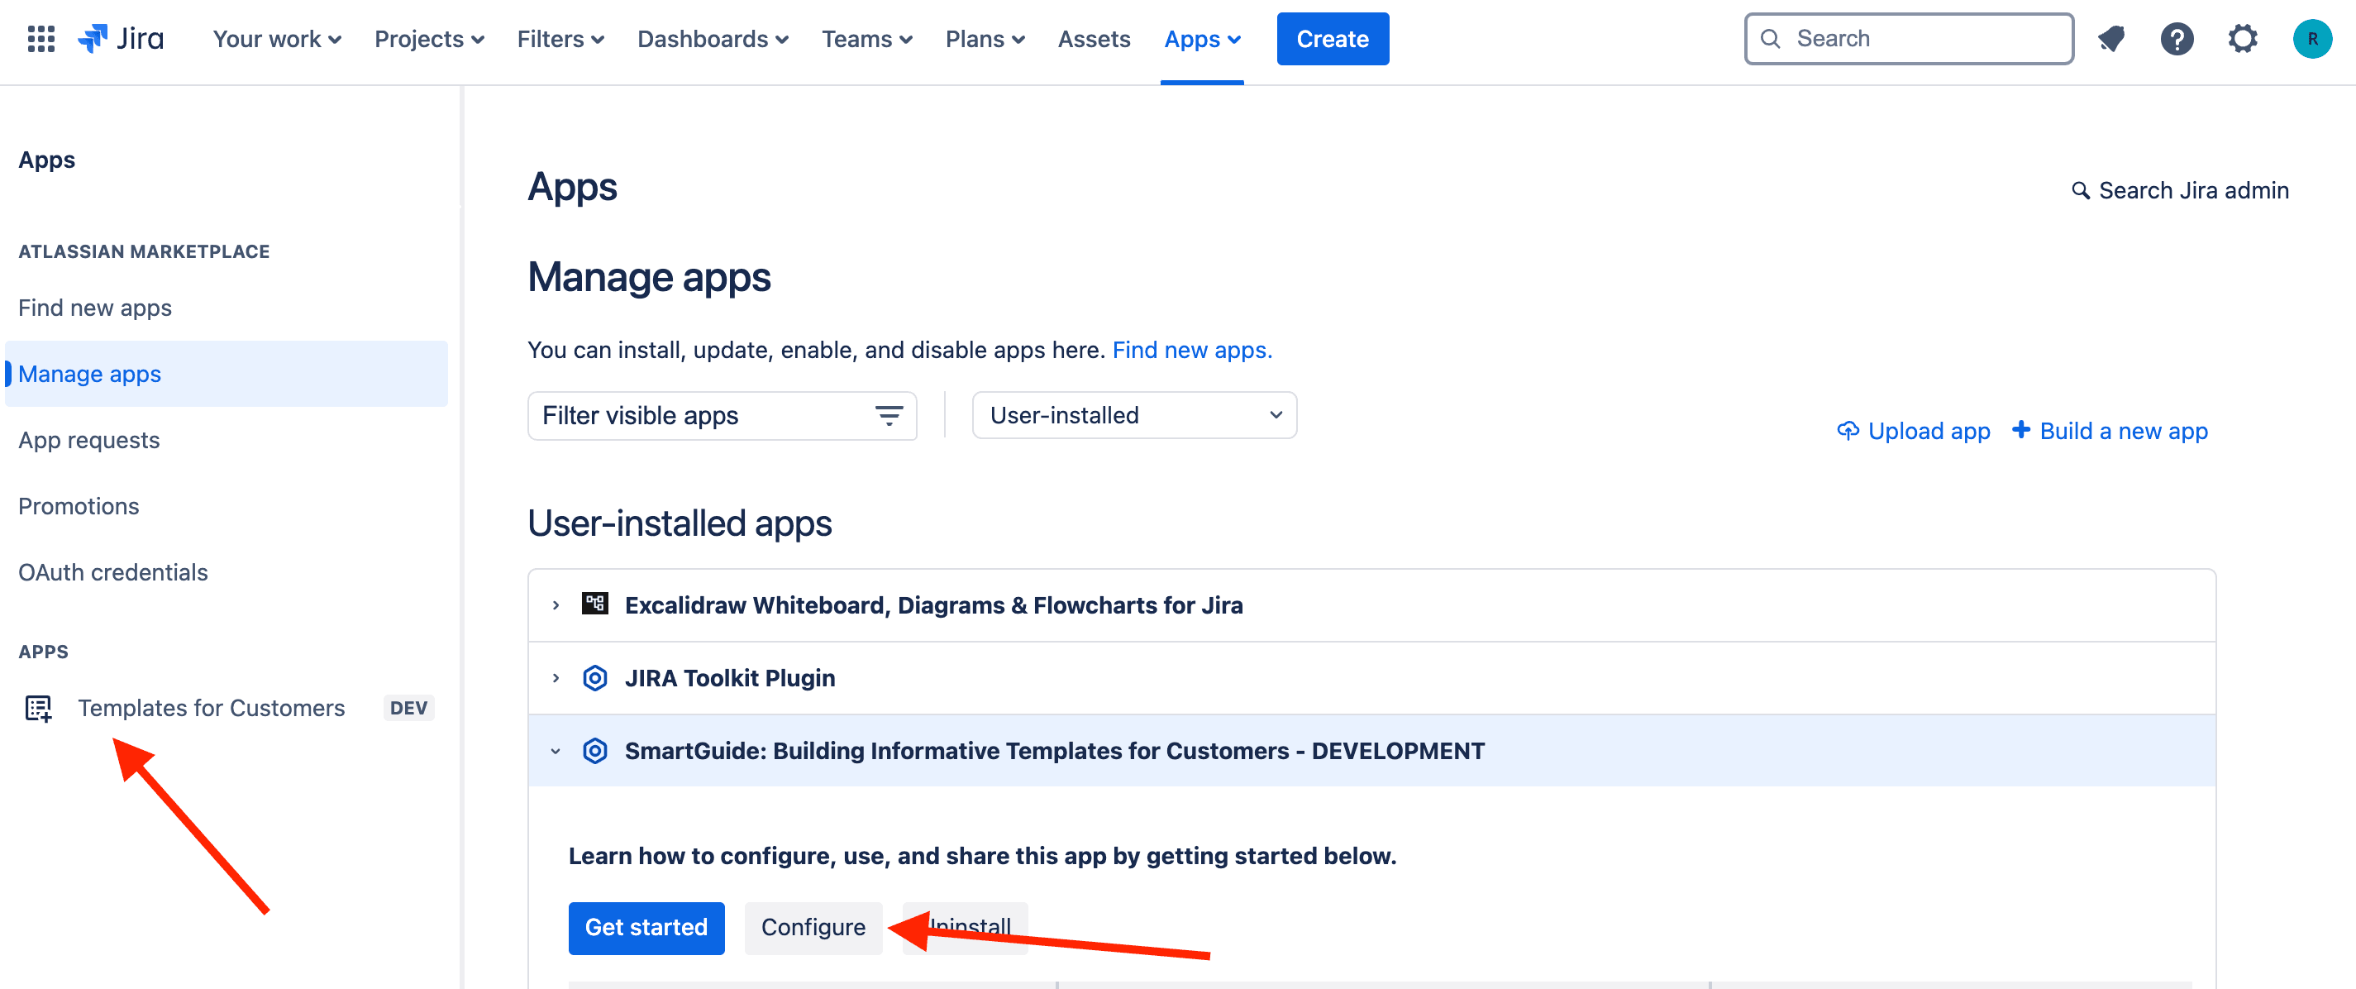Focus the top Search input field
The width and height of the screenshot is (2356, 989).
point(1909,38)
